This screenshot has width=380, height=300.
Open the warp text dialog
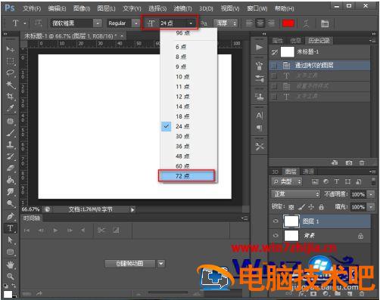[306, 23]
